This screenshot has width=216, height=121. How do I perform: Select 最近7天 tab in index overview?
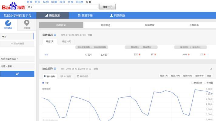click(x=50, y=41)
